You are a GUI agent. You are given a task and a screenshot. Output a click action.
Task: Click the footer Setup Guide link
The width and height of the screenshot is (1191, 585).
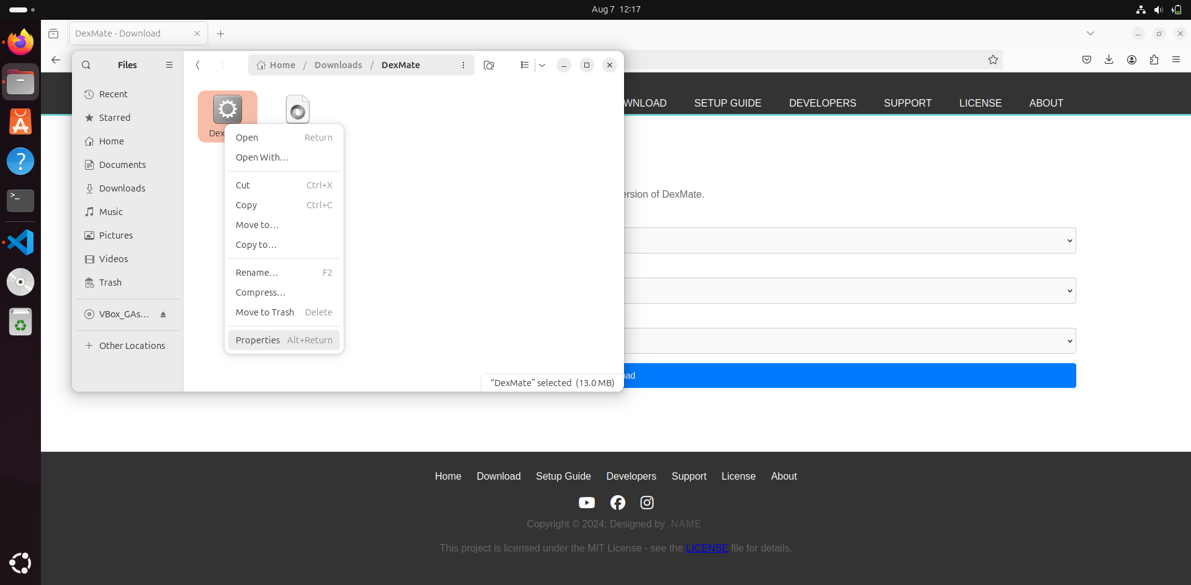(563, 476)
